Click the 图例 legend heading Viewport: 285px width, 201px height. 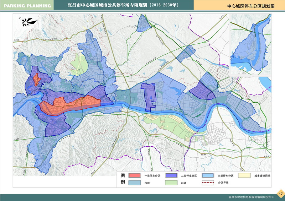click(122, 179)
